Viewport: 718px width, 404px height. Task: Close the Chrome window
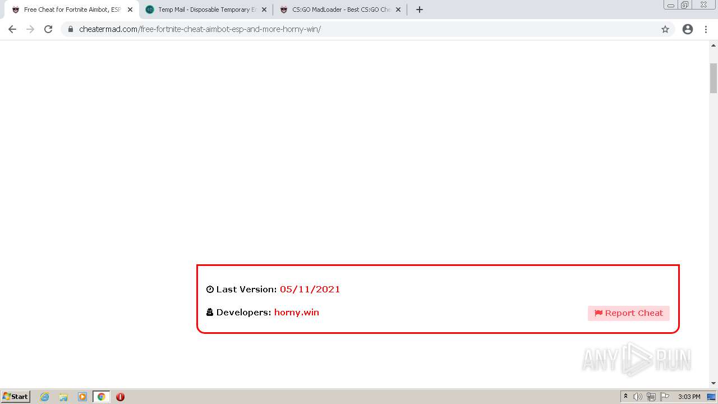[x=703, y=5]
